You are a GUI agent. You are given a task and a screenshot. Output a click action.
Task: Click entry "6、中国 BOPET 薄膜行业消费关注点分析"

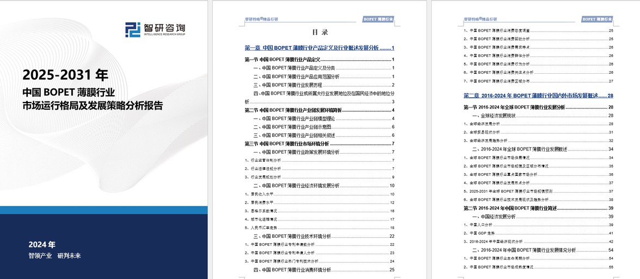point(538,73)
